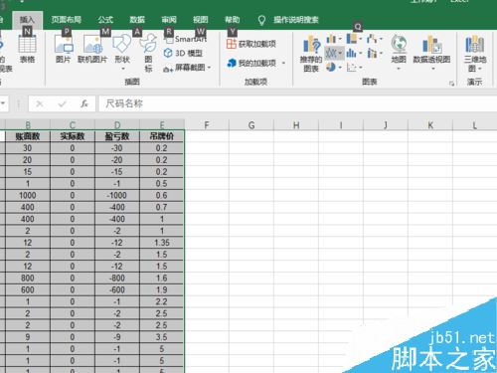Select the cell containing 3.5
497x373 pixels.
pos(162,337)
